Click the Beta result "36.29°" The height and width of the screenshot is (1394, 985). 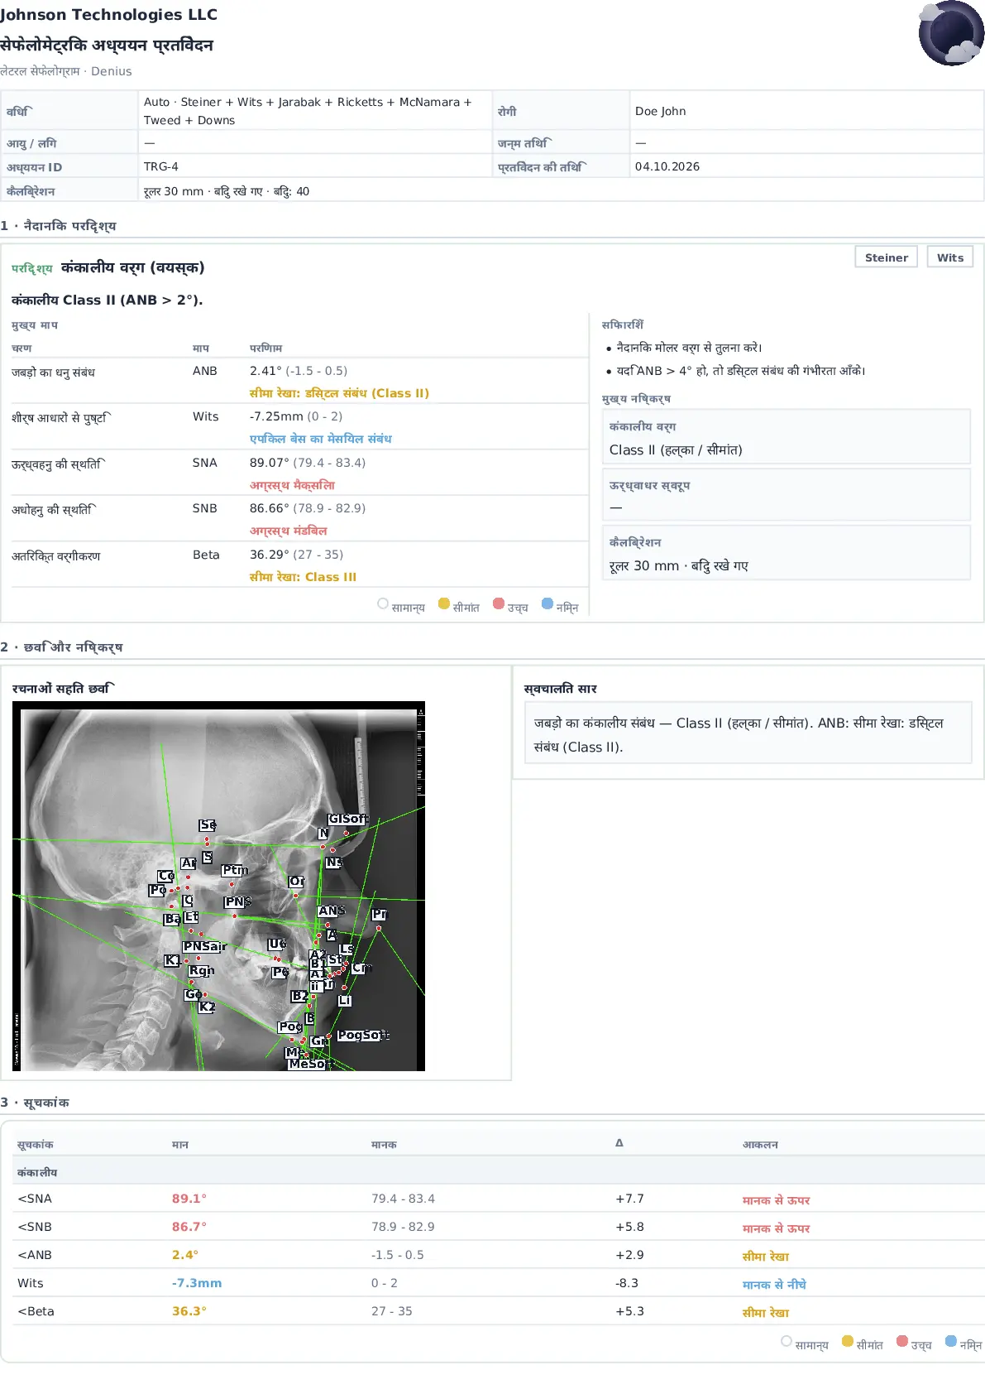pyautogui.click(x=270, y=555)
